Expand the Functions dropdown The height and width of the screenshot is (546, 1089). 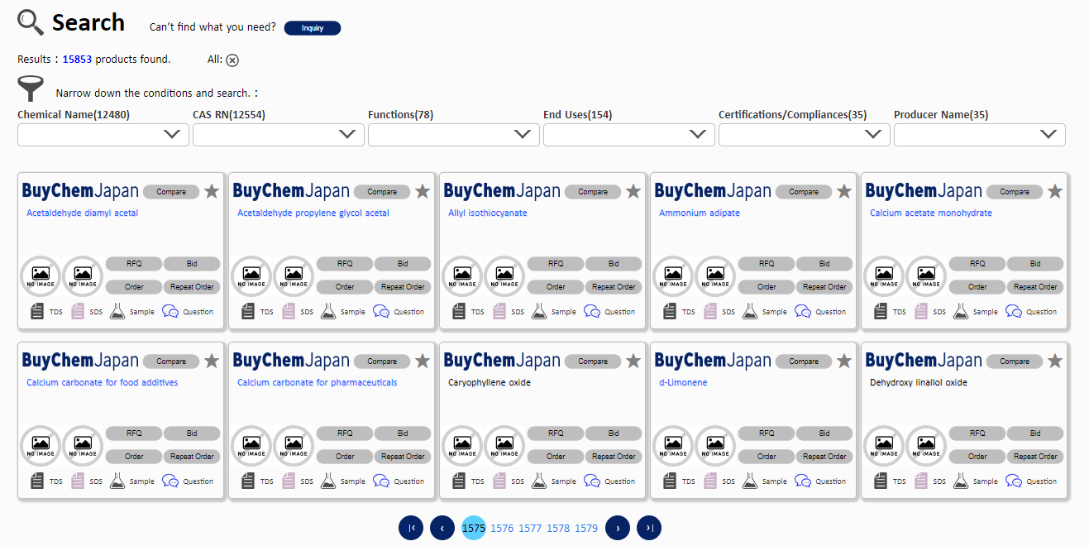pos(454,135)
